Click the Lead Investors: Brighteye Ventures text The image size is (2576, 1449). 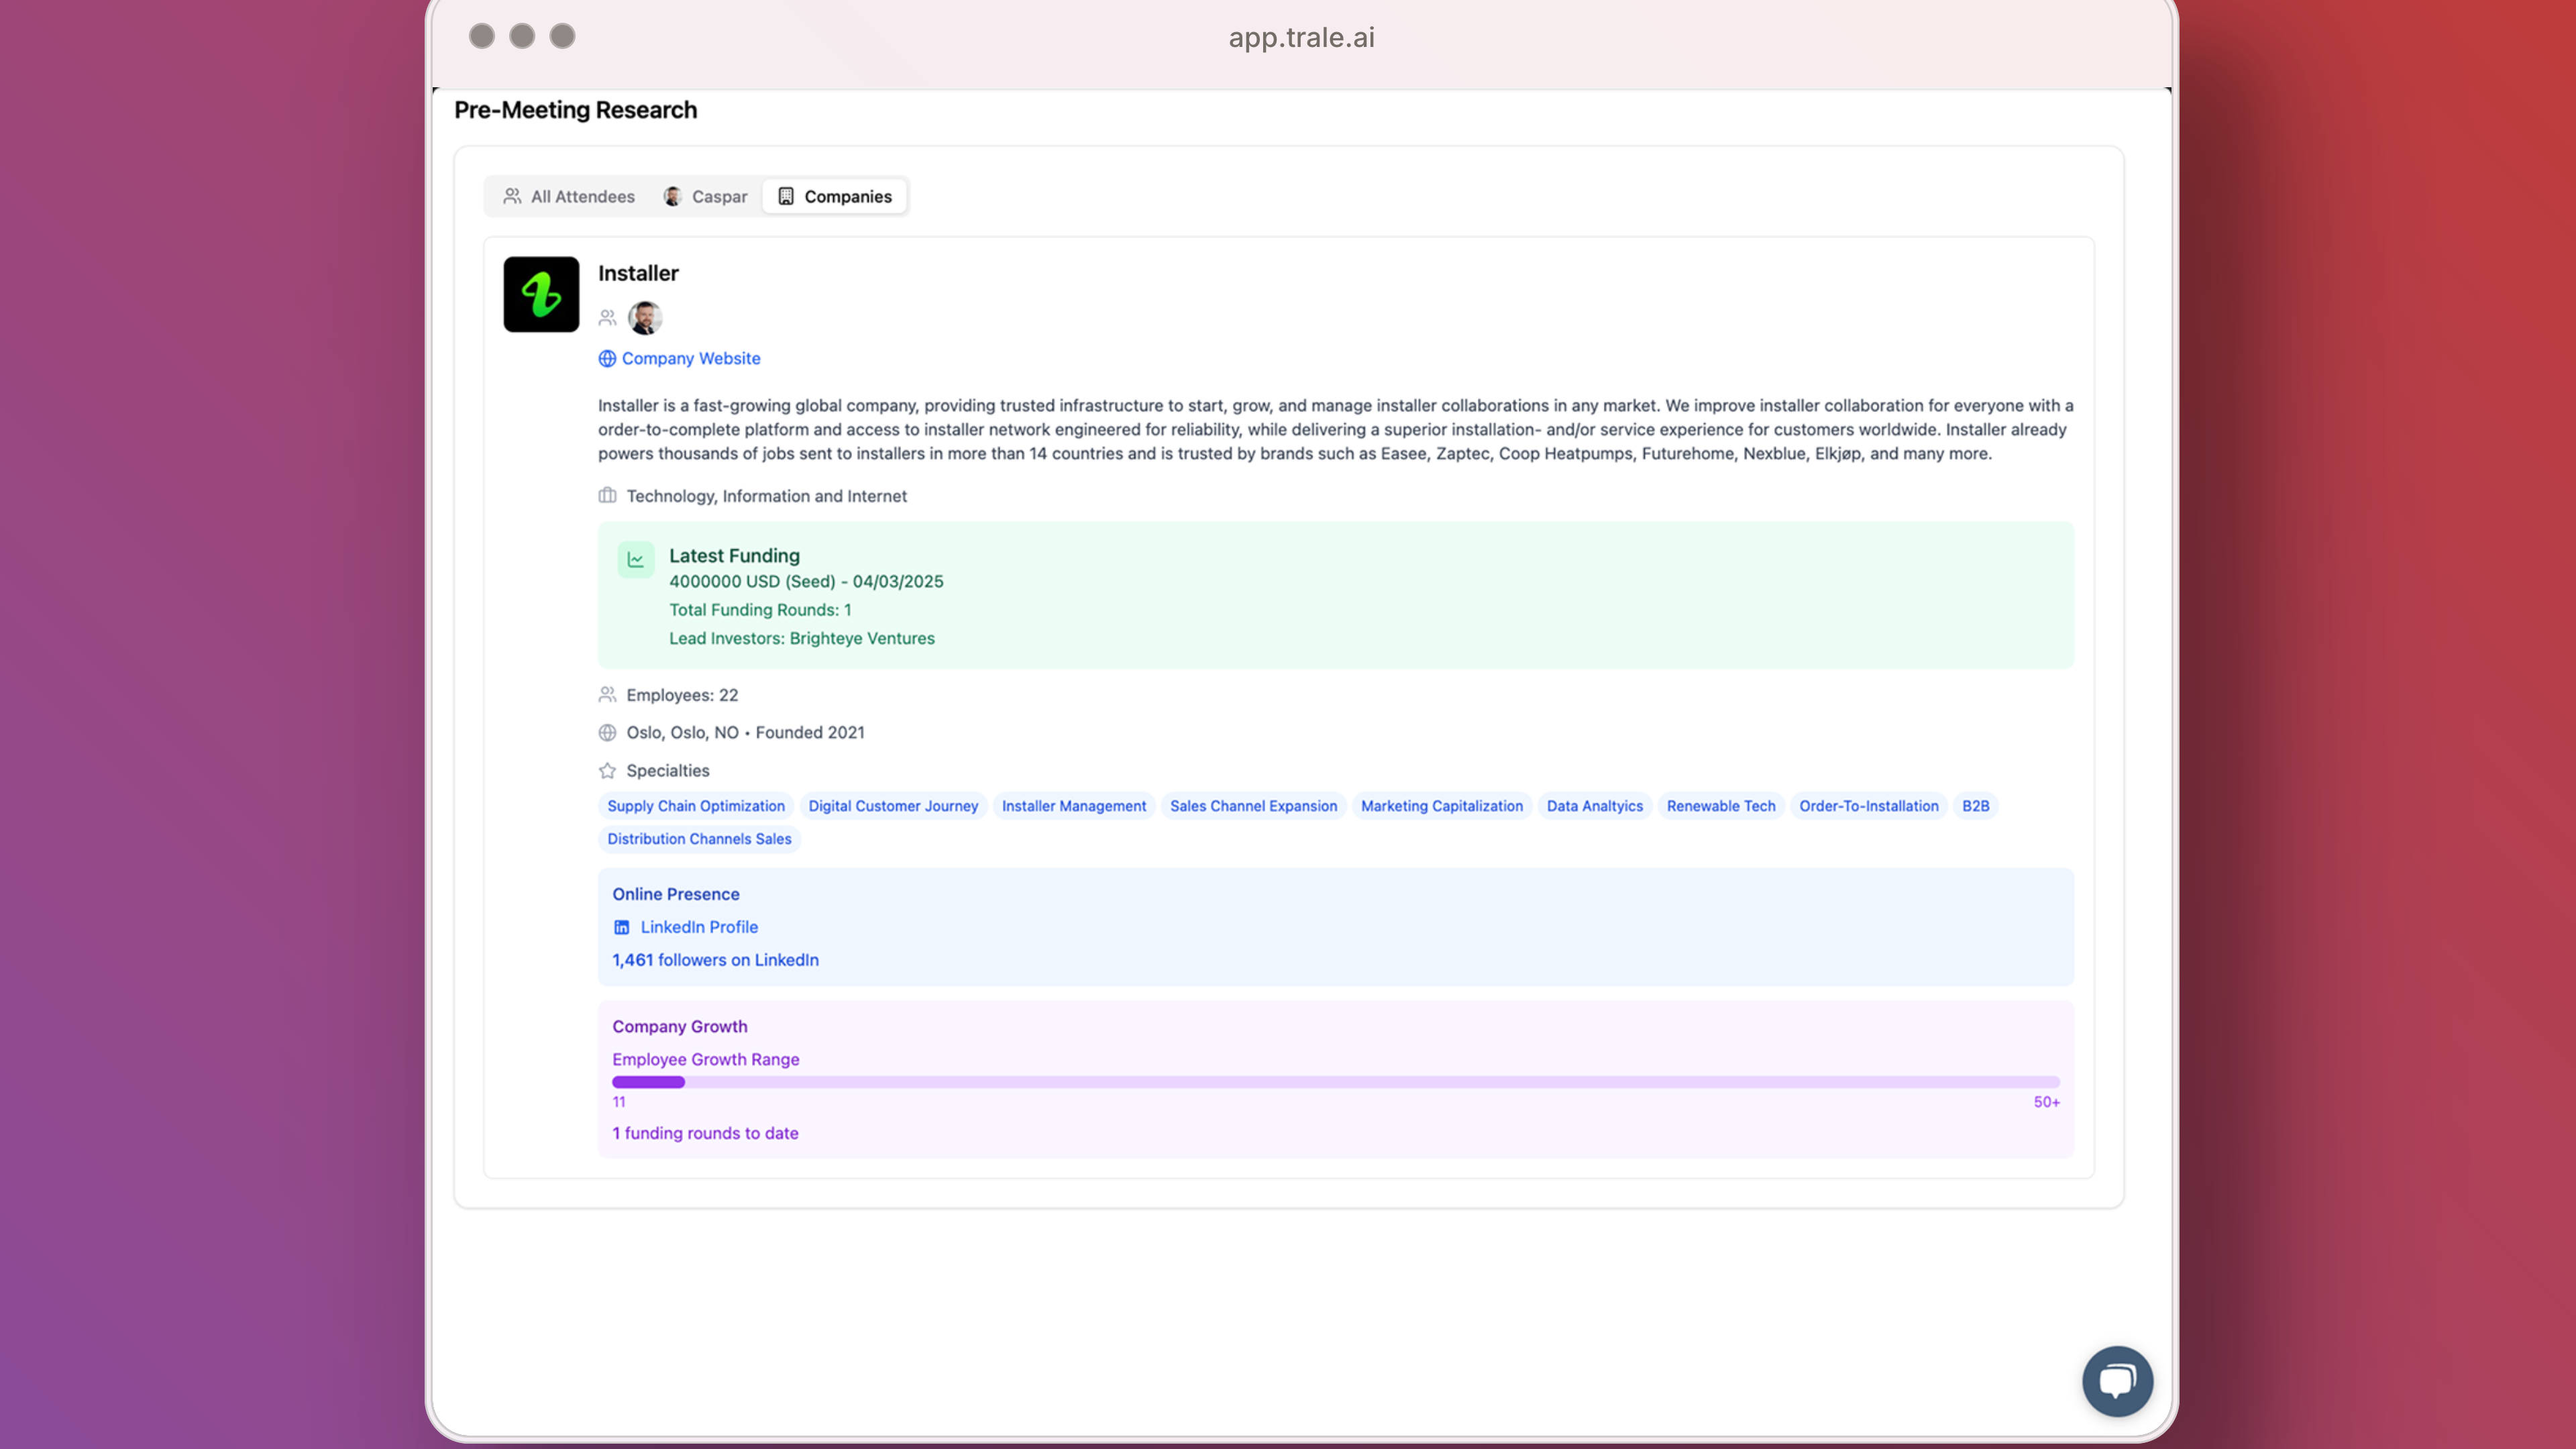pyautogui.click(x=802, y=638)
